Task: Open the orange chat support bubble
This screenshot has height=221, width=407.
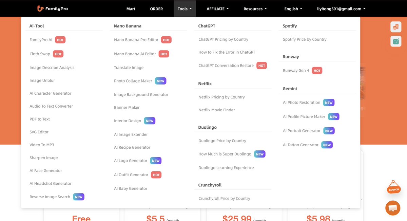Action: tap(393, 208)
